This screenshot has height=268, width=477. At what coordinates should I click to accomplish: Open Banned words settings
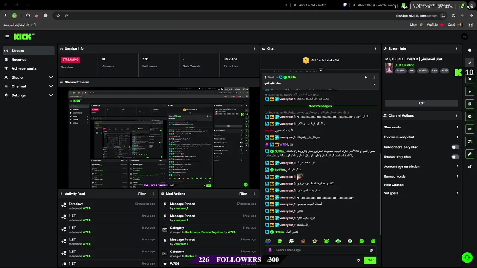click(x=421, y=176)
